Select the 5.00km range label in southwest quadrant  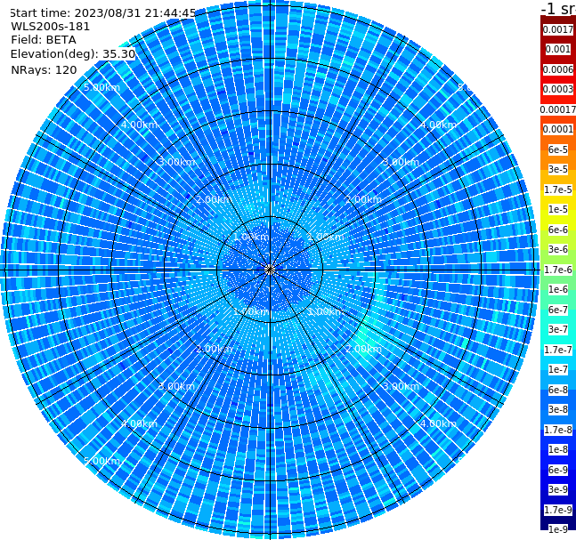pyautogui.click(x=101, y=461)
